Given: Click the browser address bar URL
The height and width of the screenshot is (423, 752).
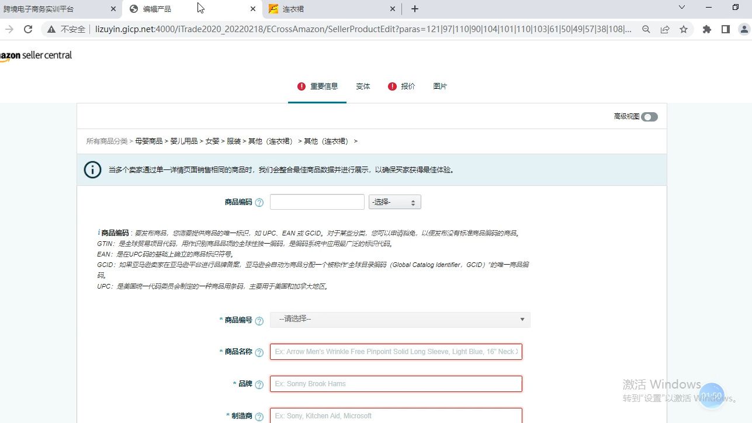Looking at the screenshot, I should pos(363,29).
